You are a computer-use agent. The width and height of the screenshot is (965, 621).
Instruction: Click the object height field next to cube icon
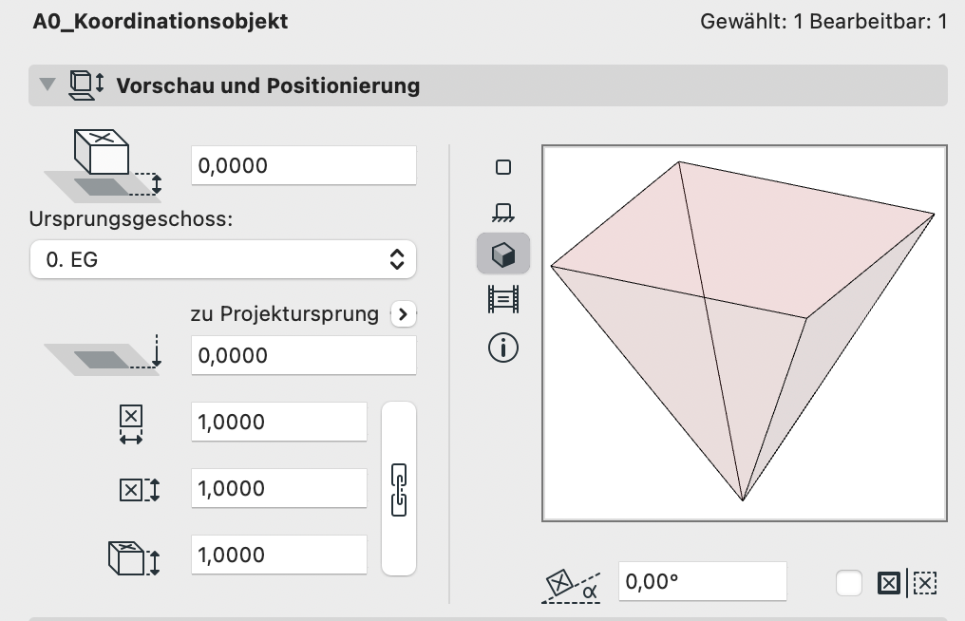tap(279, 555)
